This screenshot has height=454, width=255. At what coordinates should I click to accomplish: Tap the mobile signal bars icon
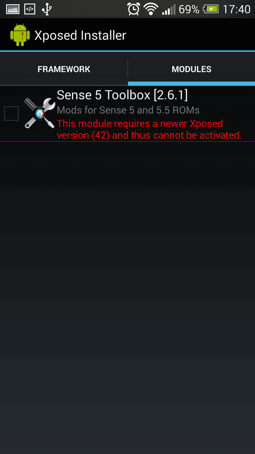(168, 10)
